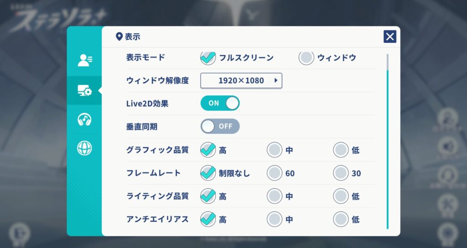Viewport: 467px width, 248px height.
Task: Select フルスクリーン display mode
Action: pos(208,58)
